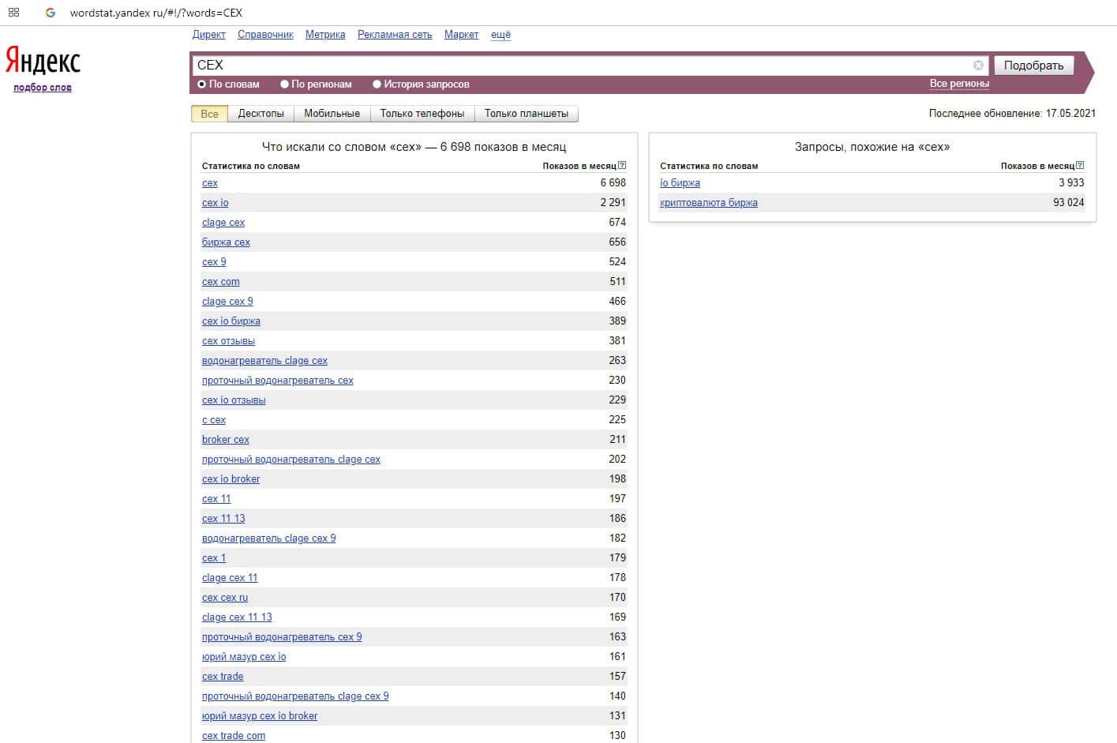Expand the 'ещё' services menu
This screenshot has height=743, width=1117.
point(500,35)
